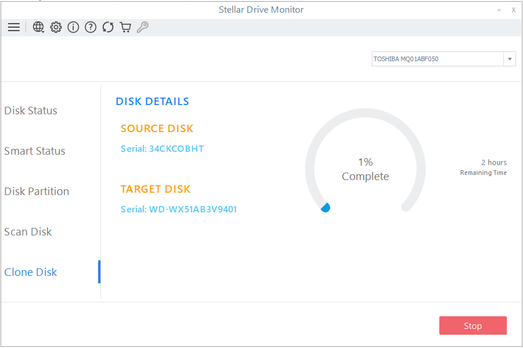Show the About information icon
Screen dimensions: 523x348
coord(73,27)
